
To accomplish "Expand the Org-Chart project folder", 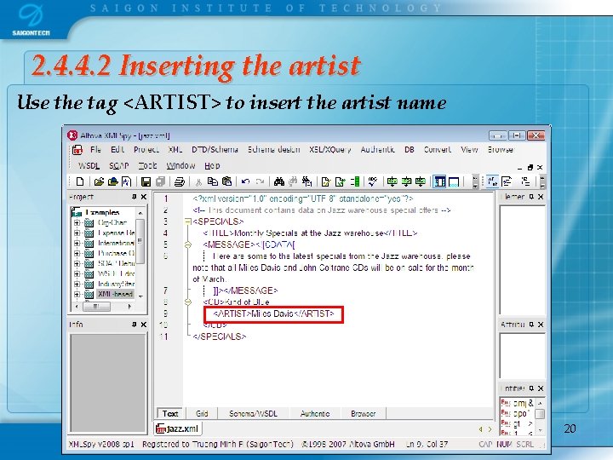I will click(x=77, y=222).
